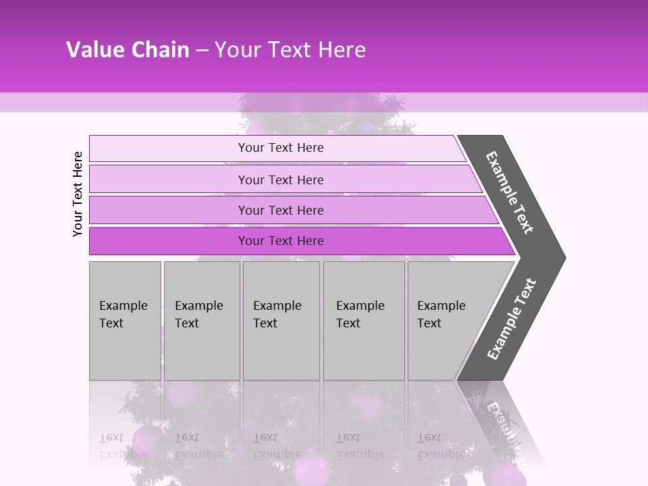Select "Your Text Here" in the slide title
The height and width of the screenshot is (486, 648).
[290, 50]
